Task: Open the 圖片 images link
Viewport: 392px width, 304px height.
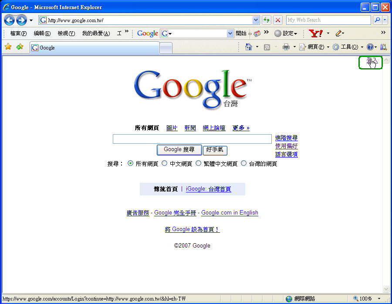Action: [x=172, y=128]
